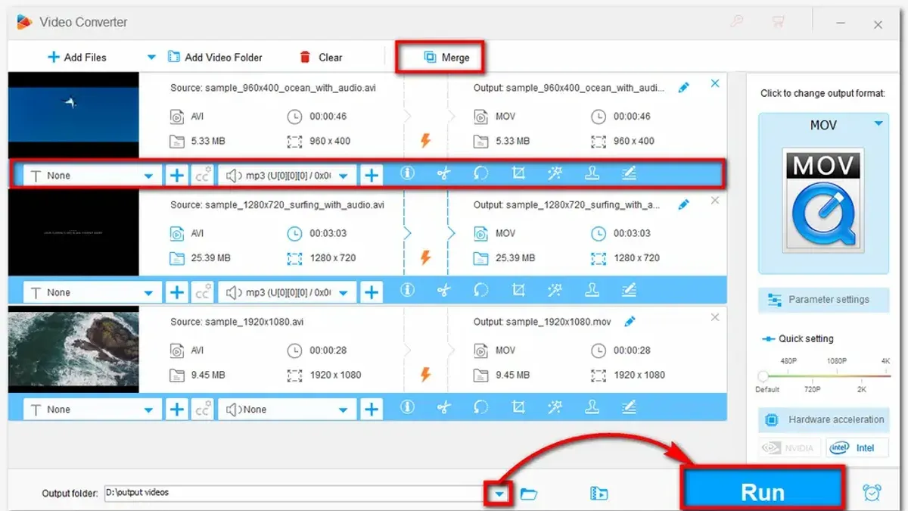Set the quick setting slider to Default
The image size is (908, 511).
763,376
